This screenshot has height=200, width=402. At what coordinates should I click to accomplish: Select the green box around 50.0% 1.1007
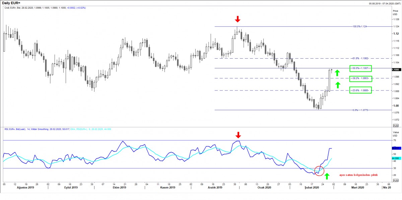click(360, 68)
